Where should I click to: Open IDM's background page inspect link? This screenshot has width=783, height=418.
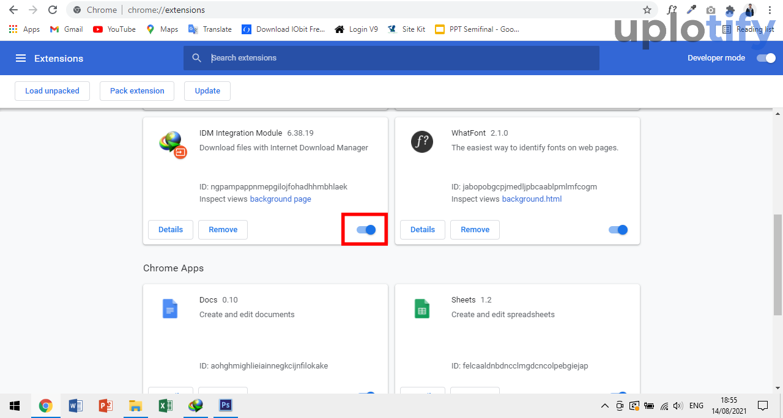(280, 199)
